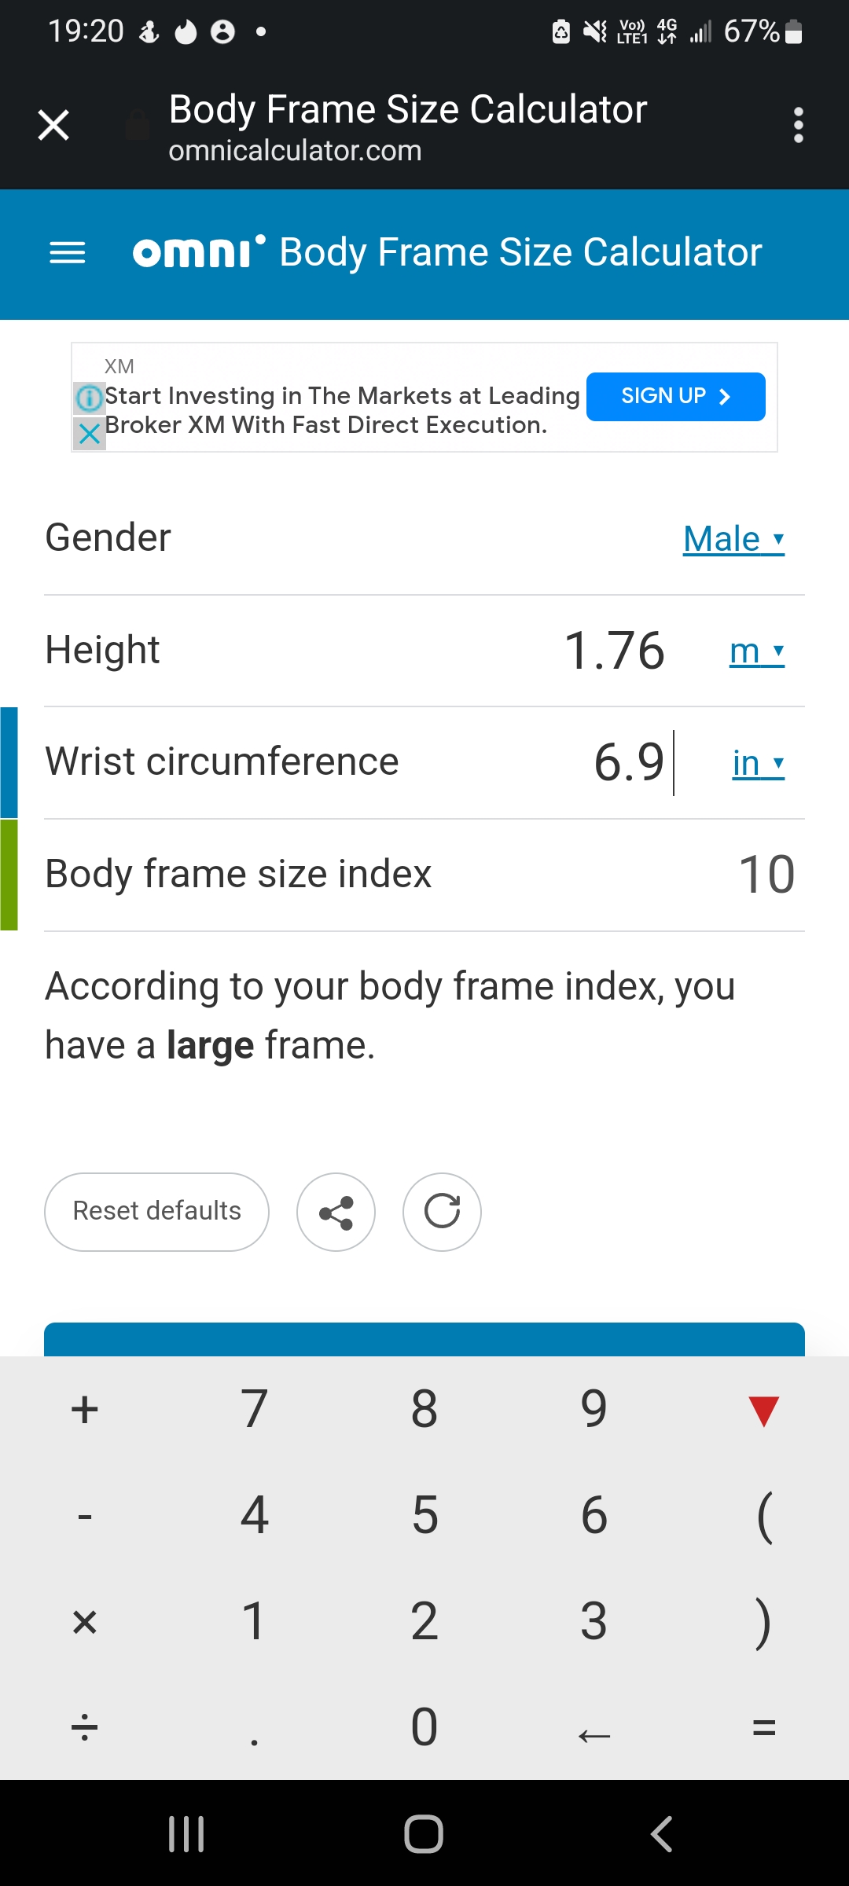Open the Gender dropdown showing Male
Screen dimensions: 849x1886
pos(733,539)
